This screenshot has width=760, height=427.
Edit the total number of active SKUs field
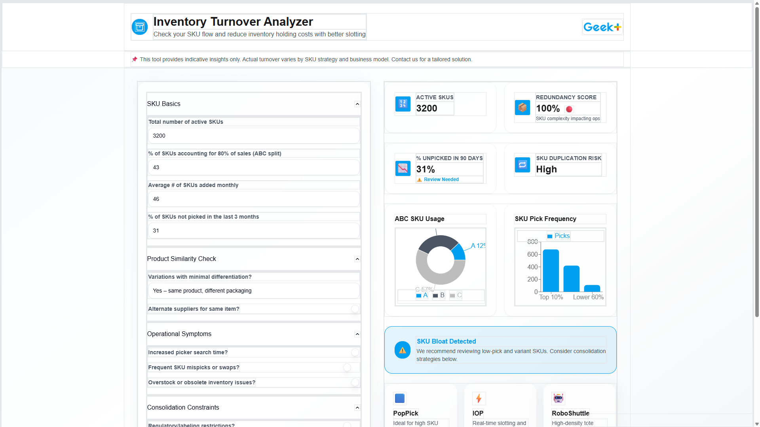pyautogui.click(x=253, y=136)
